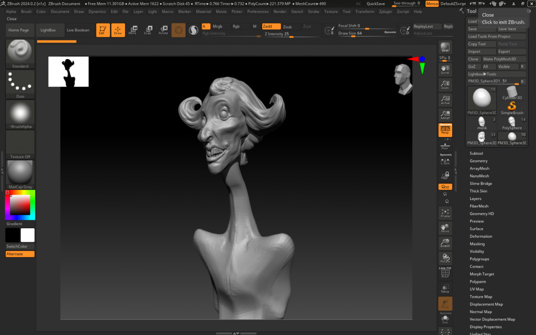Click Make PolyMesh3D button
The image size is (536, 335).
tap(504, 59)
